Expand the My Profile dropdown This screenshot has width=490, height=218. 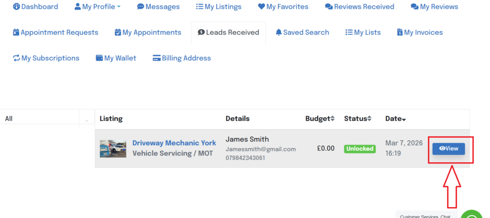[x=98, y=7]
